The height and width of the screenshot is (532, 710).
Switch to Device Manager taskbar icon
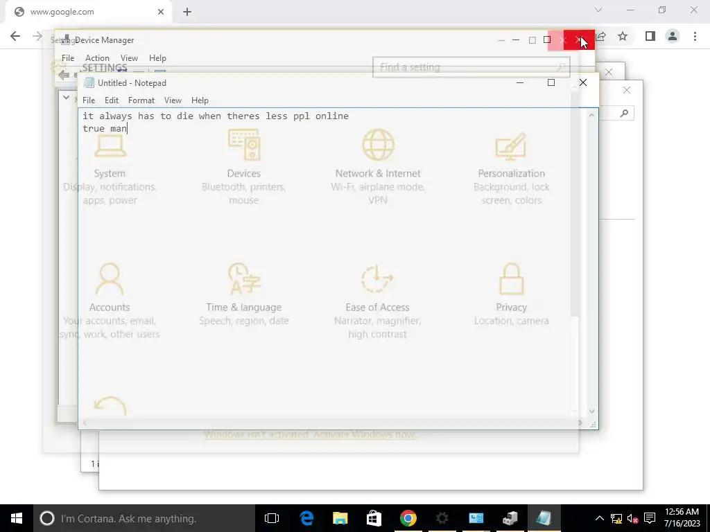point(510,518)
